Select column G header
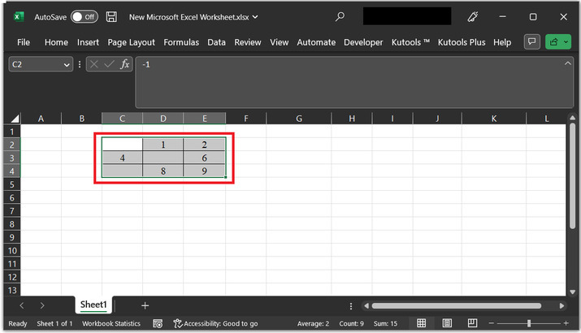The height and width of the screenshot is (333, 581). point(299,119)
